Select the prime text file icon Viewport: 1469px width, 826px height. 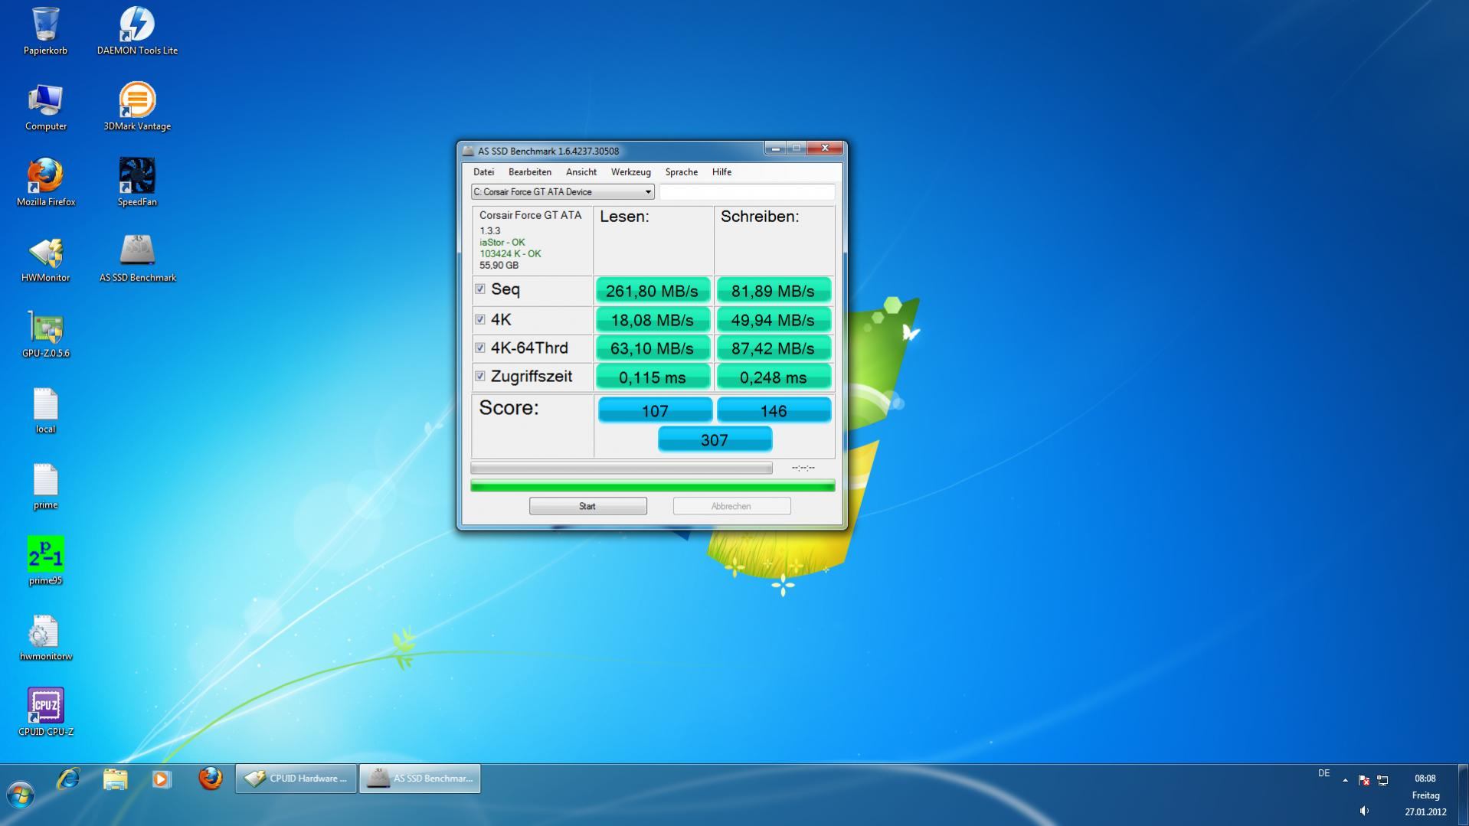click(45, 486)
